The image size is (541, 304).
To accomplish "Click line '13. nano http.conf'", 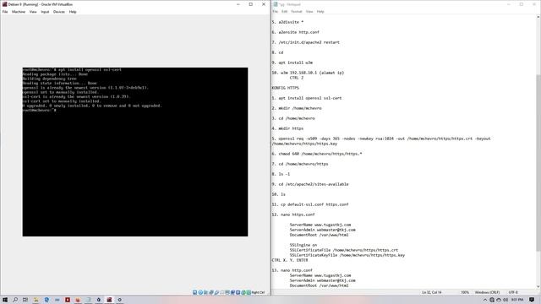I will 292,270.
